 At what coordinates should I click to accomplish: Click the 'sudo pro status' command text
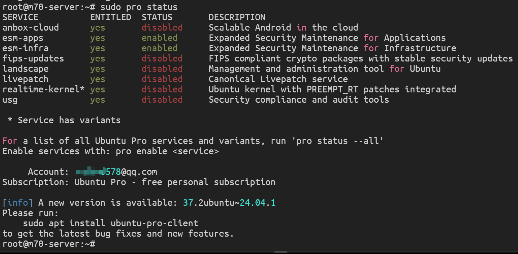(x=139, y=7)
